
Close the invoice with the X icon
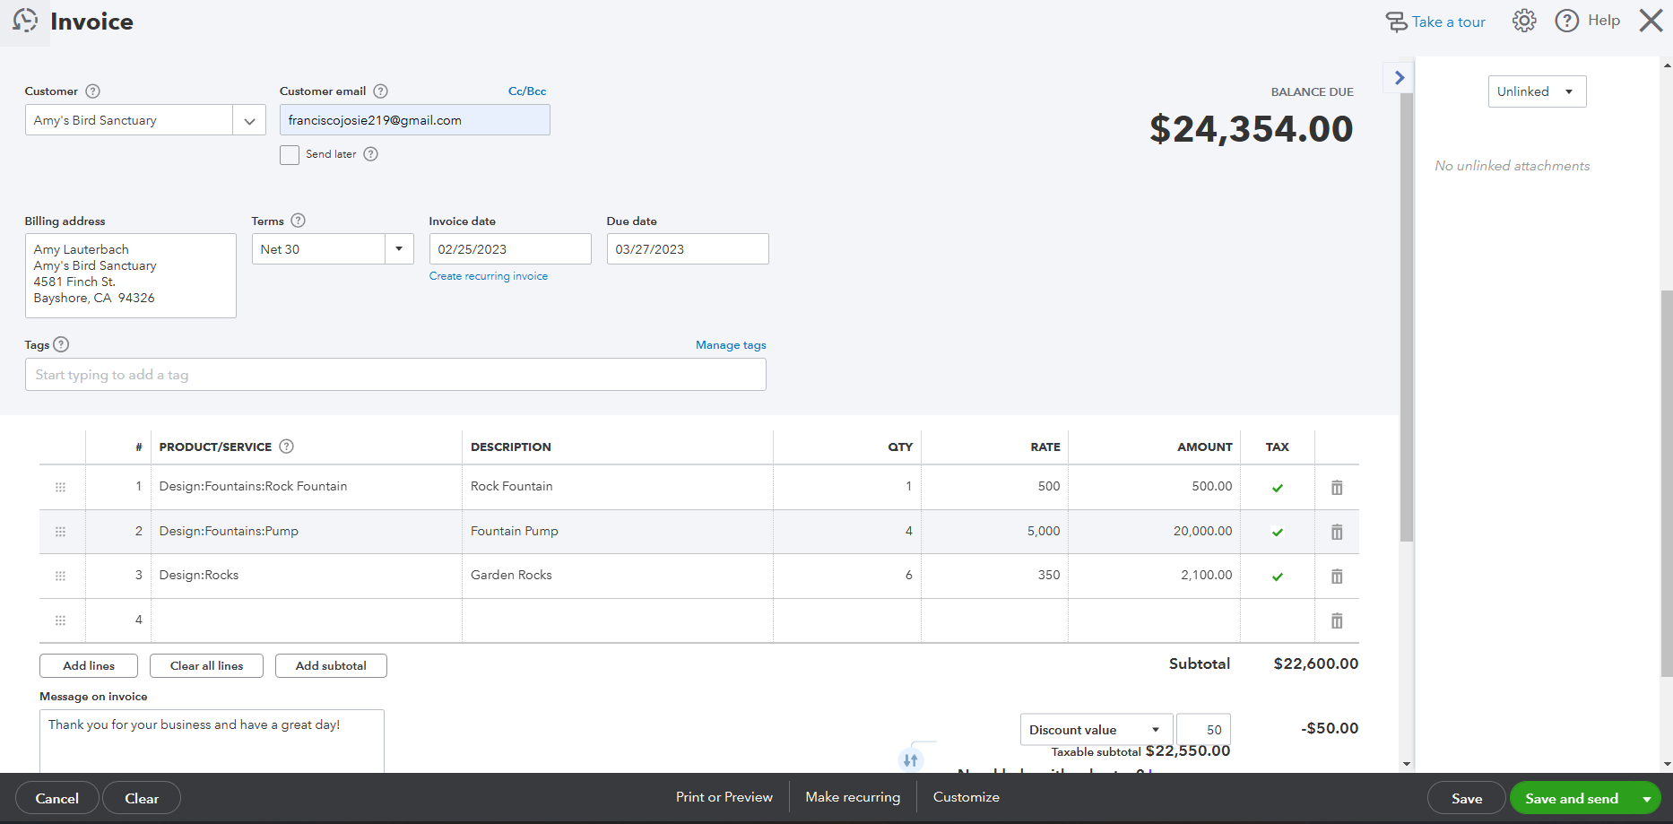click(x=1651, y=21)
